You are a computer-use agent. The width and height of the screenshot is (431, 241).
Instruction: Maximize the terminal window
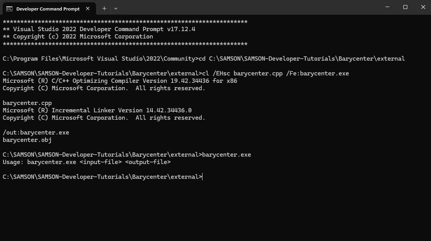click(405, 7)
